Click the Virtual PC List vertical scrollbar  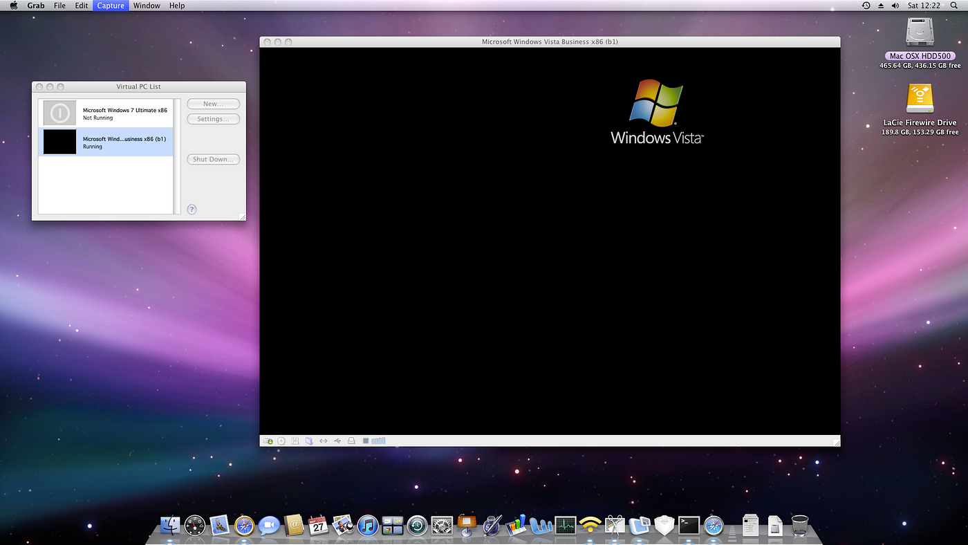[x=177, y=156]
